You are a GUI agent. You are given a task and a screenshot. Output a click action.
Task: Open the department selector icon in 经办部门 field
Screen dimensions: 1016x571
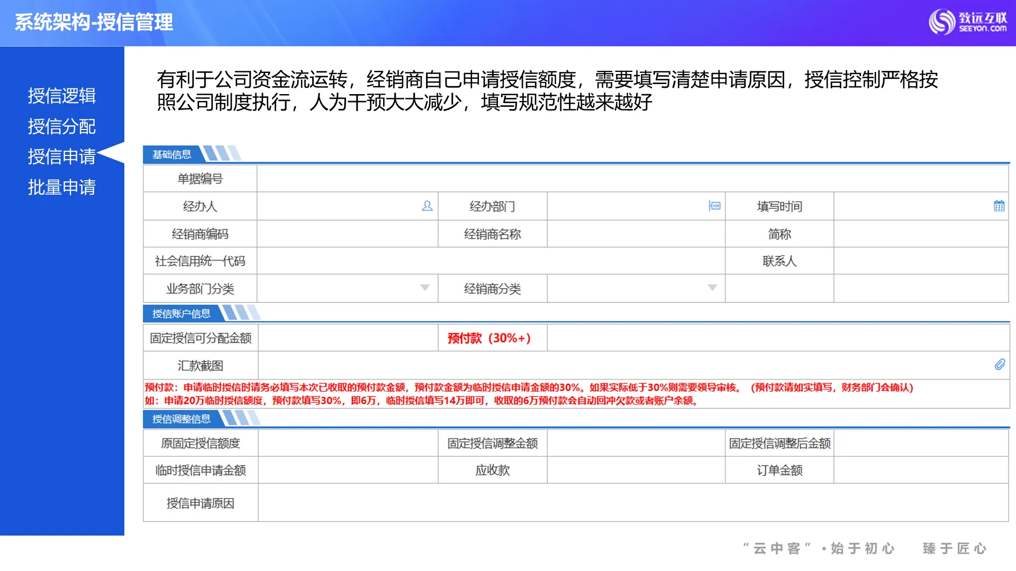(714, 206)
